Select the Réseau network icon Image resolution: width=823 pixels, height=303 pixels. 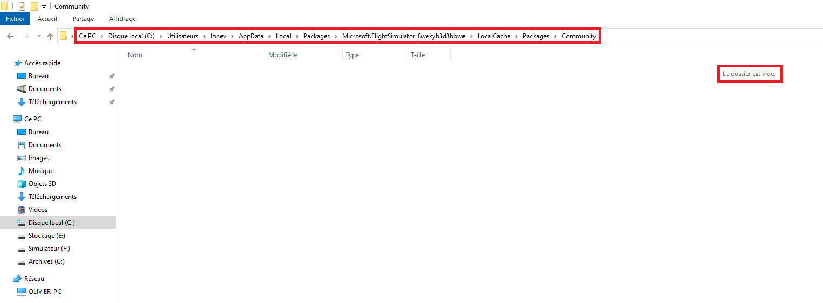tap(17, 279)
